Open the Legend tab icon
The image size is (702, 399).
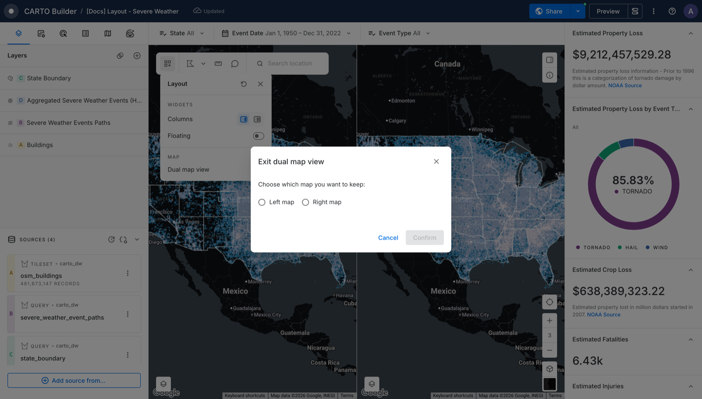85,33
